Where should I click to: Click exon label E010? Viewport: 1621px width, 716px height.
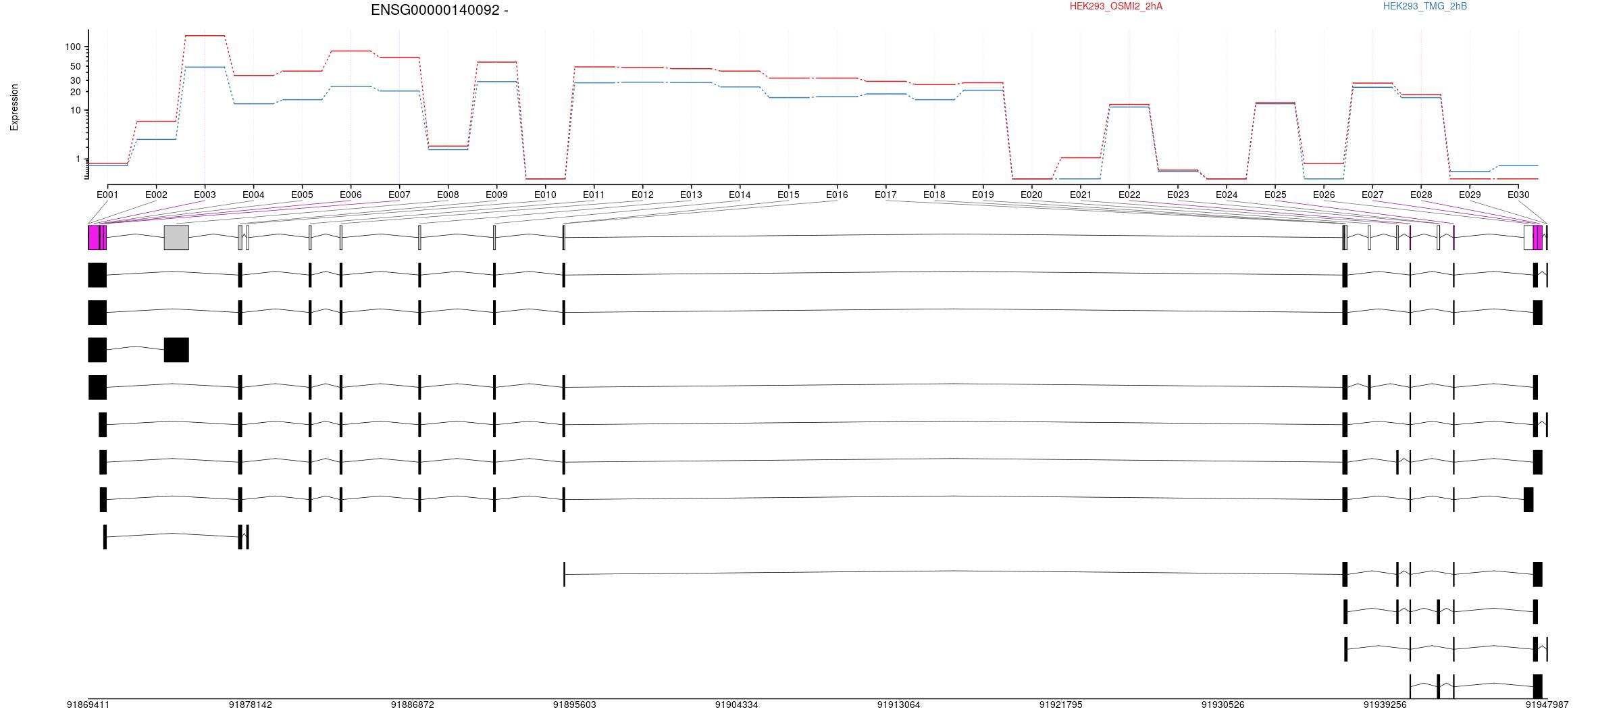click(x=545, y=195)
